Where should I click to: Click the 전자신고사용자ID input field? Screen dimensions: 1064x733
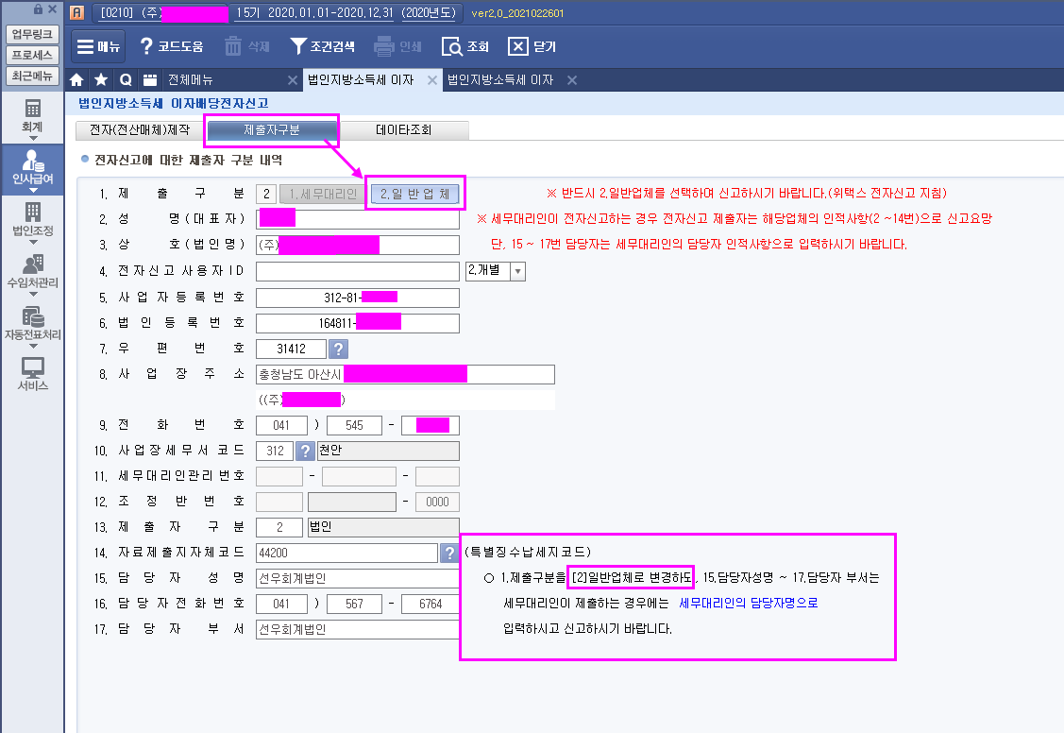pos(358,271)
